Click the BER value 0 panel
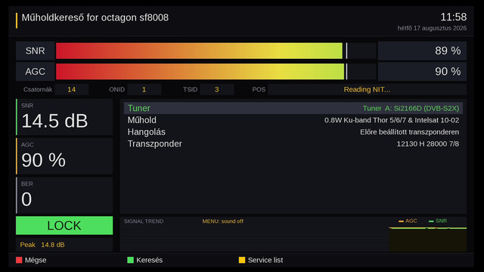Viewport: 484px width, 272px height. click(x=64, y=195)
